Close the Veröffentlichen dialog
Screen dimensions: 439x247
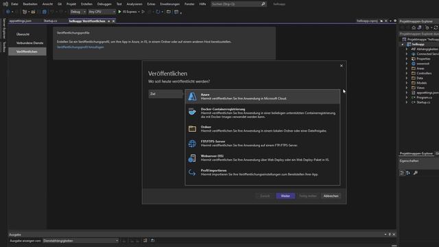coord(342,66)
